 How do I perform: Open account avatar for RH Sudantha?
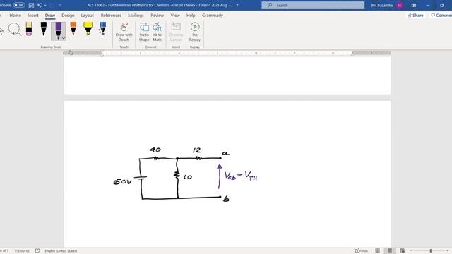tap(400, 5)
